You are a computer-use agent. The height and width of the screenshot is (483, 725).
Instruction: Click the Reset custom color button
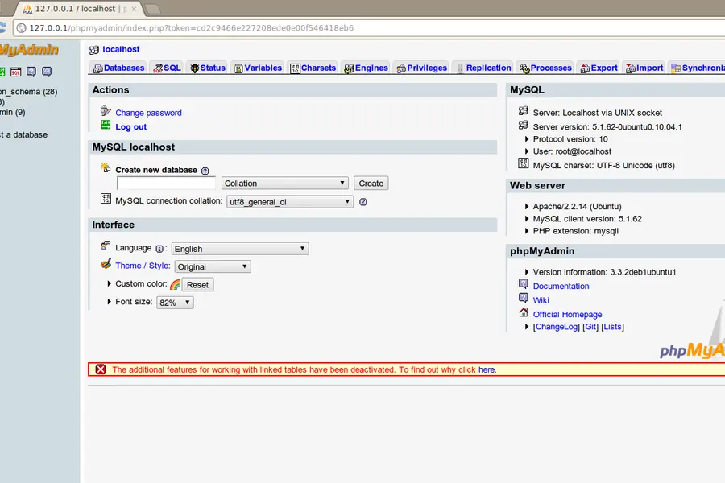(x=197, y=285)
